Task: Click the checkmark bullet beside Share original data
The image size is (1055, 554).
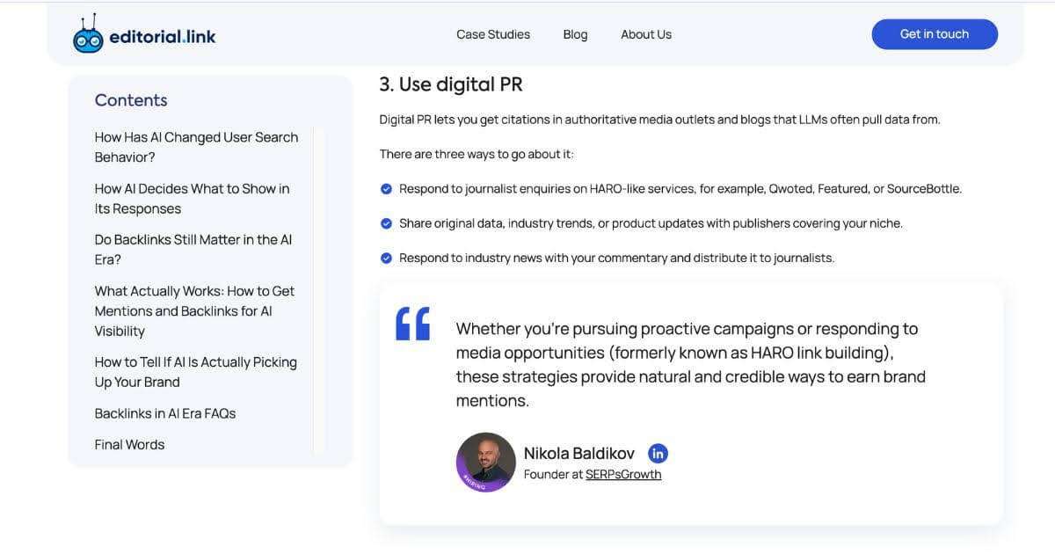Action: click(386, 223)
